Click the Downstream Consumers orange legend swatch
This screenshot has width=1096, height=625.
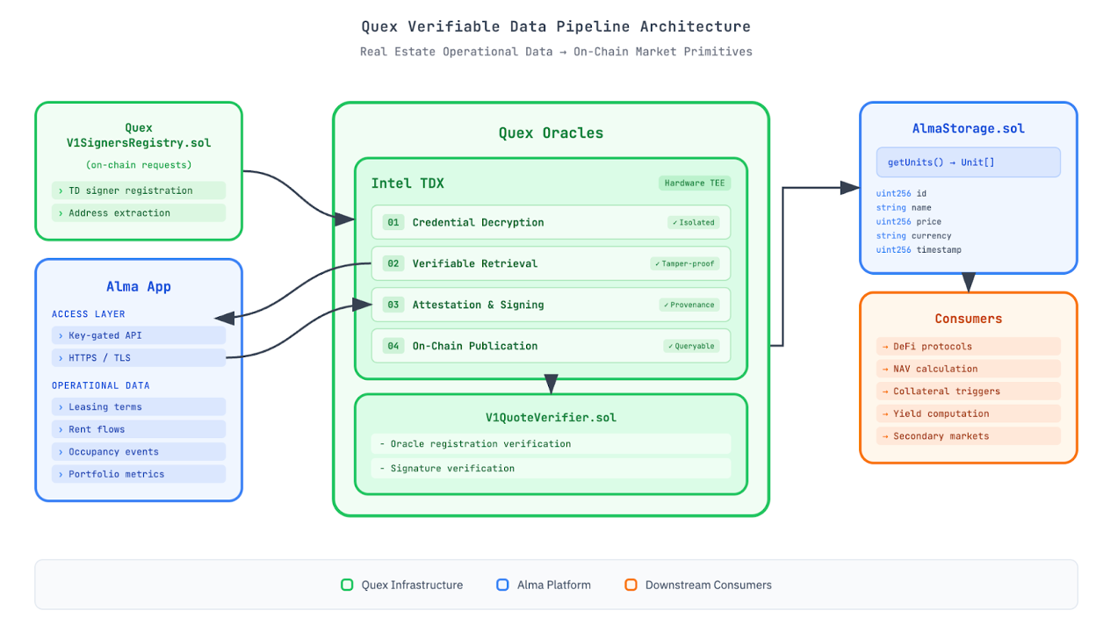click(631, 585)
